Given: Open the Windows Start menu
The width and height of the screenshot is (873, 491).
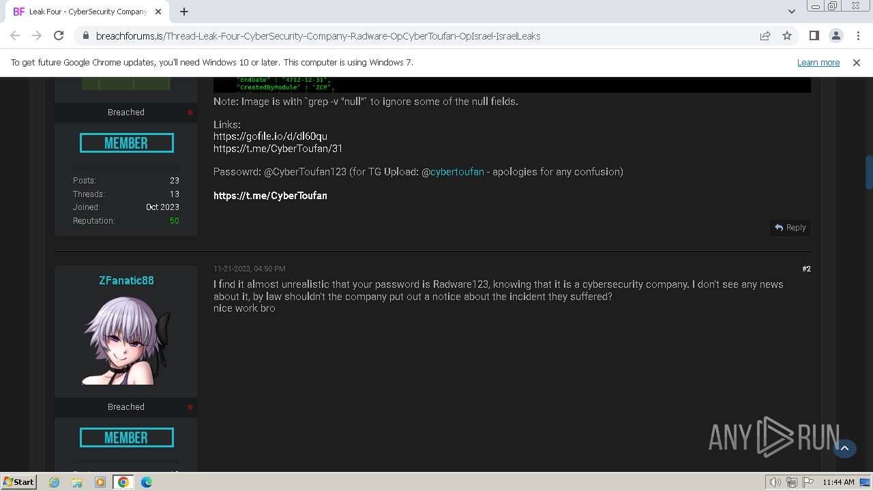Looking at the screenshot, I should [x=18, y=482].
